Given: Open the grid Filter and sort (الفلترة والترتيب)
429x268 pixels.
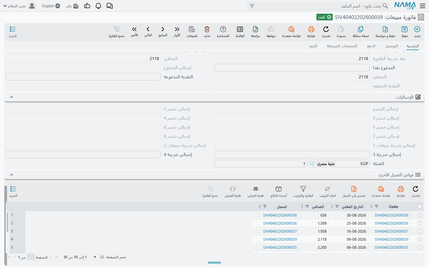Looking at the screenshot, I should [x=303, y=189].
